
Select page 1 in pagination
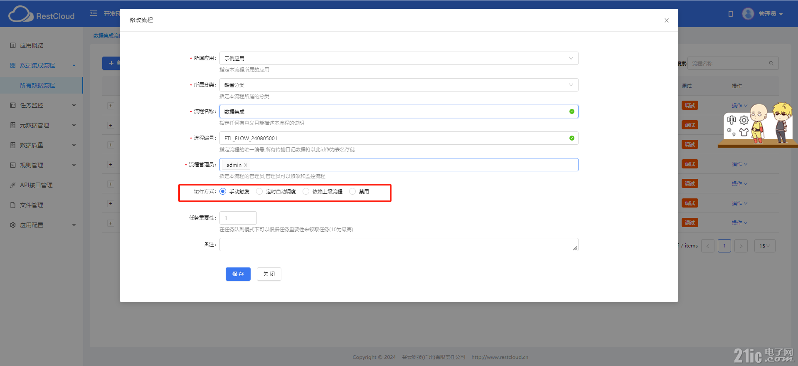coord(724,246)
